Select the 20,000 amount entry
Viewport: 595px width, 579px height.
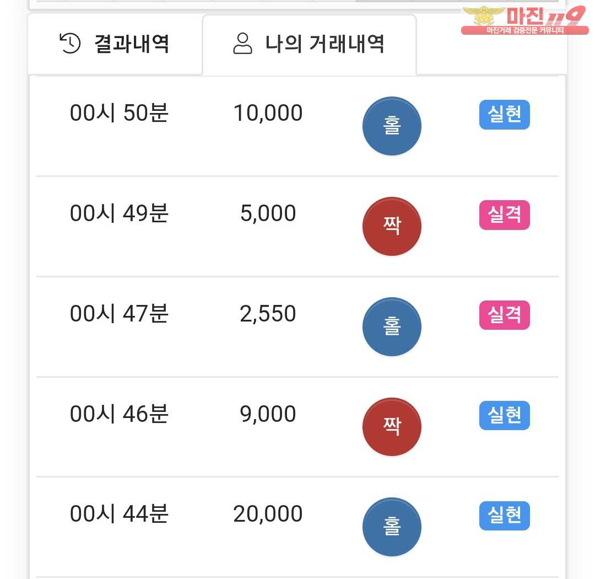click(268, 514)
